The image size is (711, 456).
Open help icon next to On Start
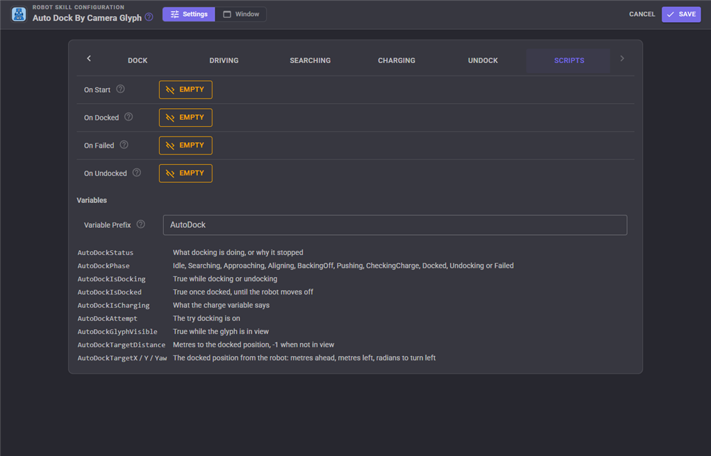120,89
